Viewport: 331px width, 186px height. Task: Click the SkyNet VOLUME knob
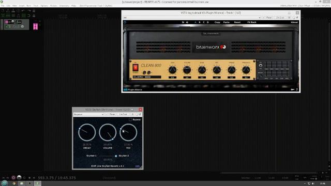coord(108,132)
